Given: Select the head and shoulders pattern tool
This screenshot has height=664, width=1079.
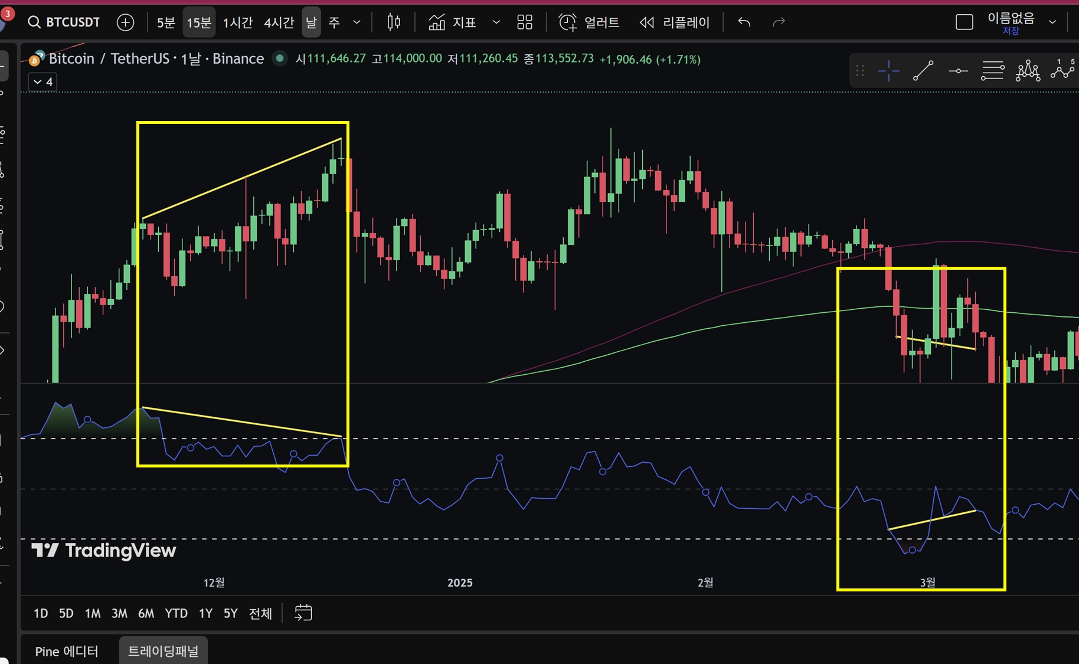Looking at the screenshot, I should click(x=1028, y=71).
